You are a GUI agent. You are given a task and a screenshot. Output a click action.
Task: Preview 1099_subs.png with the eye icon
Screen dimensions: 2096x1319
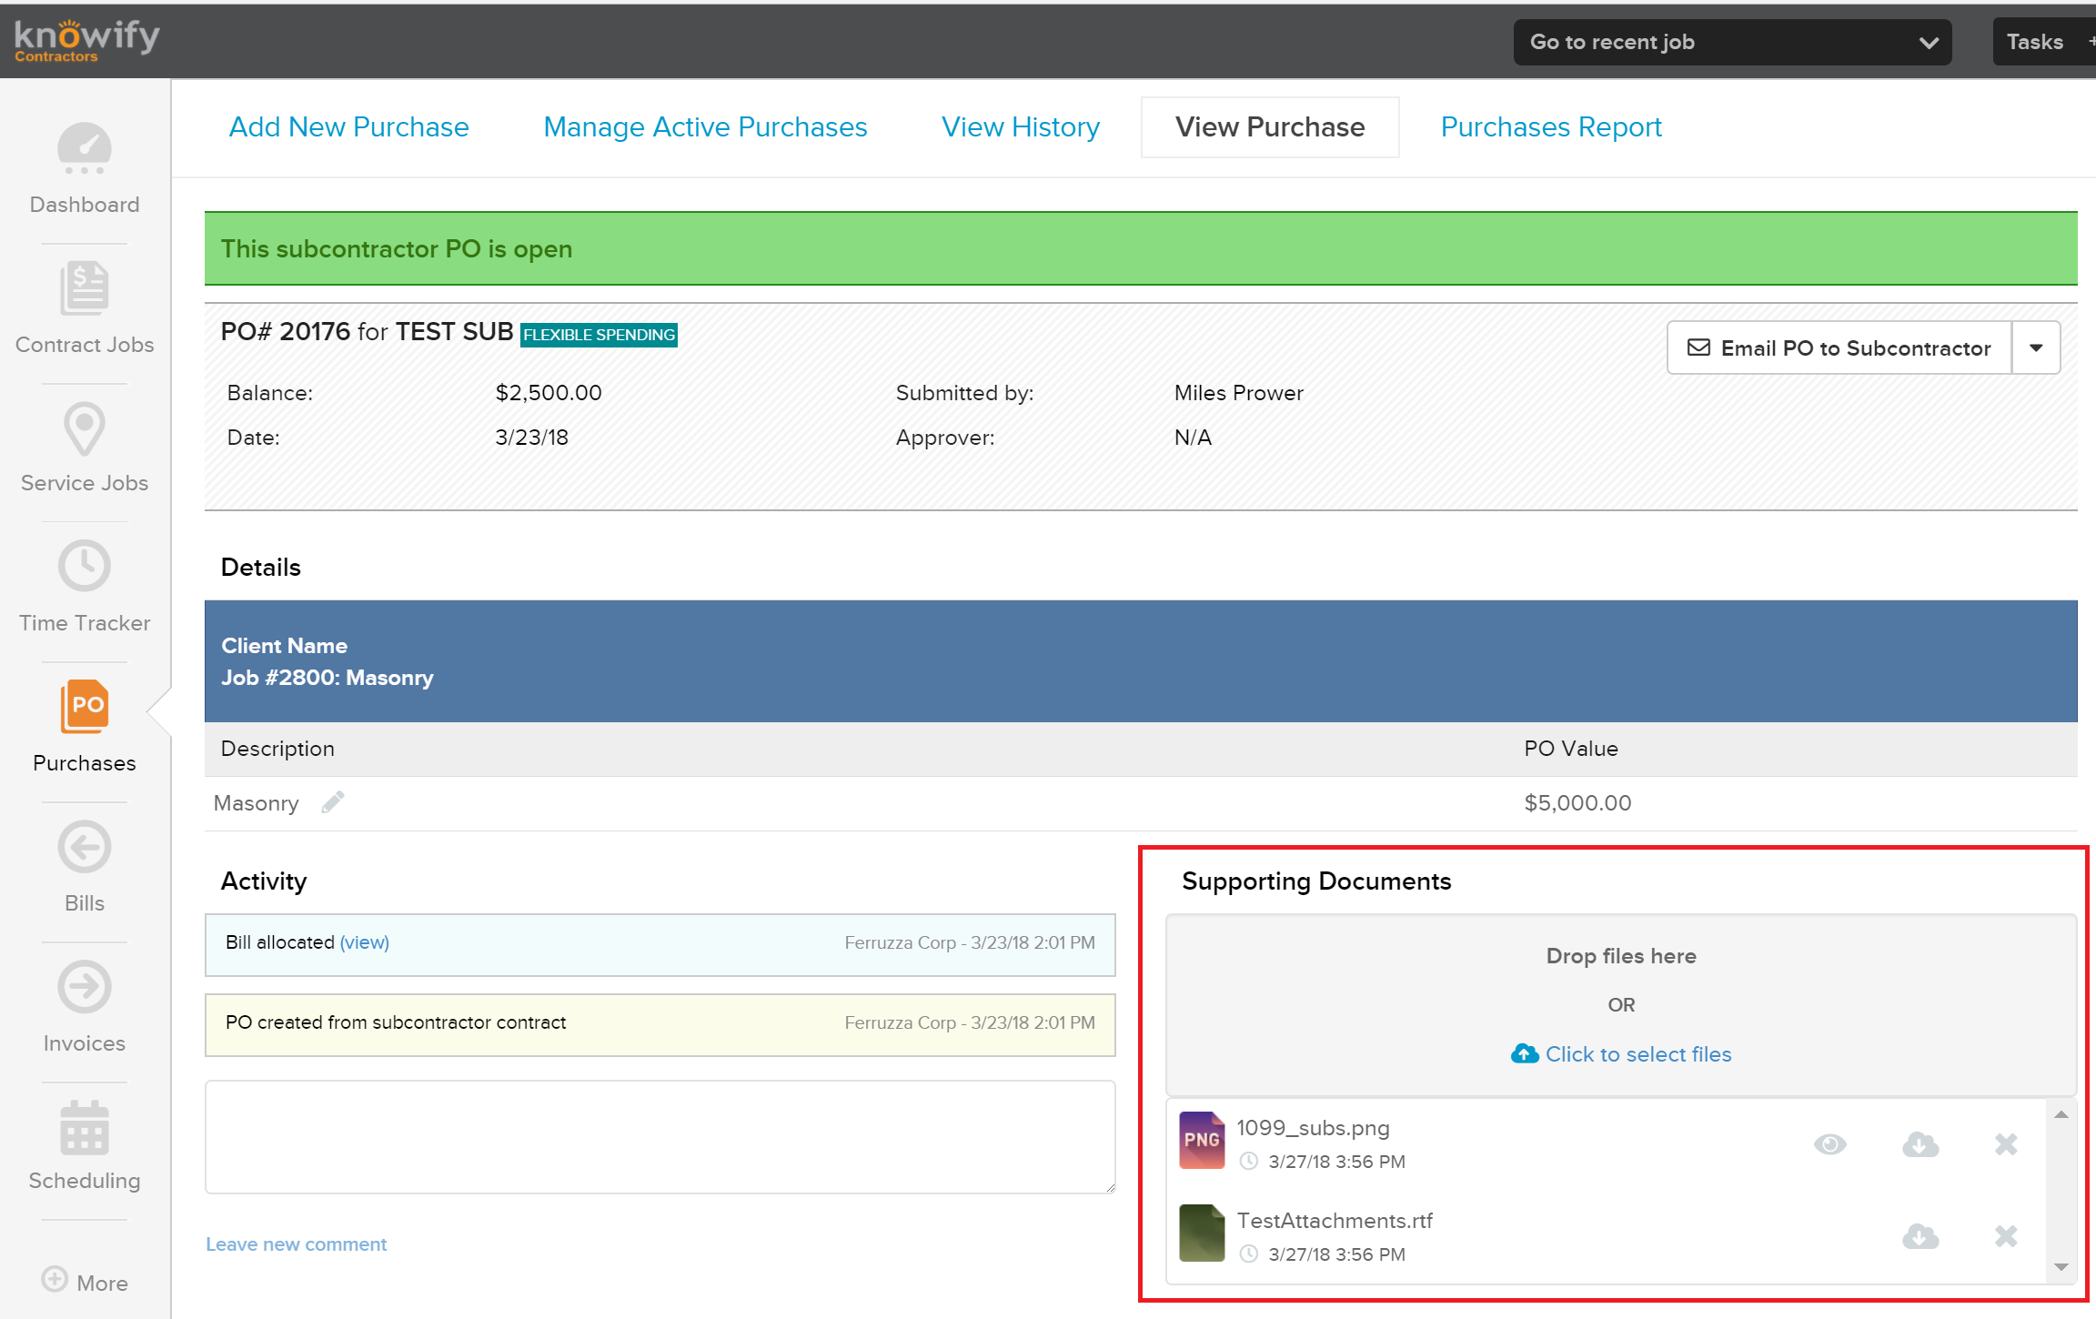click(x=1829, y=1143)
